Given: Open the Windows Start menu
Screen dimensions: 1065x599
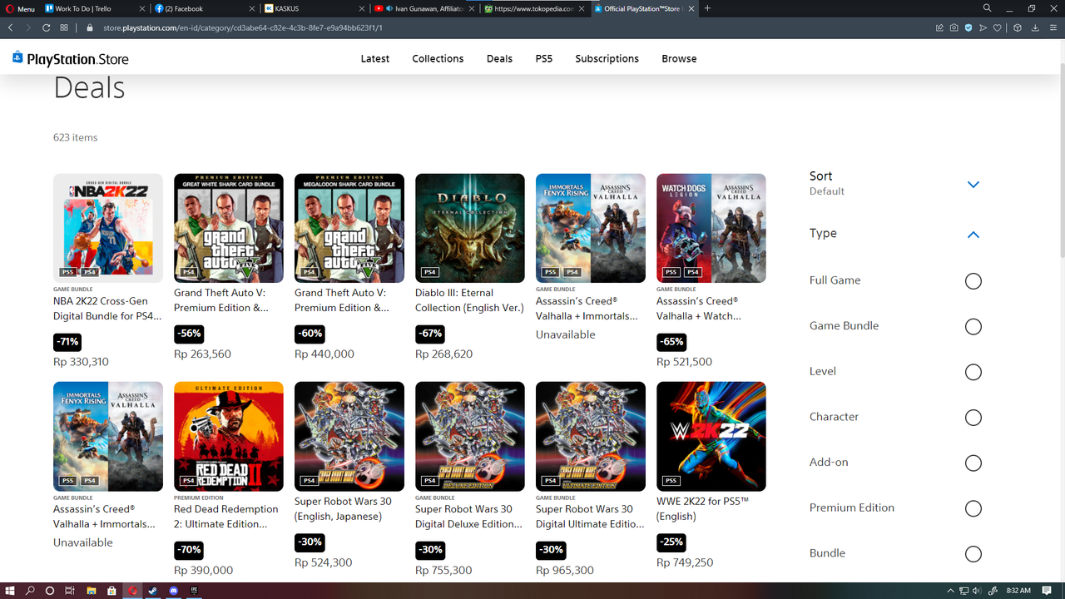Looking at the screenshot, I should pos(10,591).
